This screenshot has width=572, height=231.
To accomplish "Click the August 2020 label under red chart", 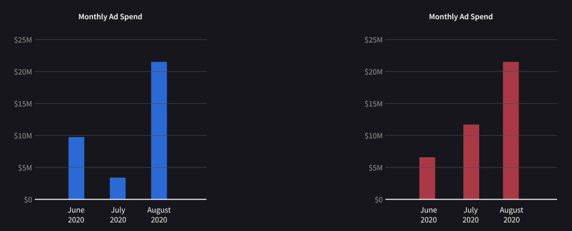I will (511, 215).
